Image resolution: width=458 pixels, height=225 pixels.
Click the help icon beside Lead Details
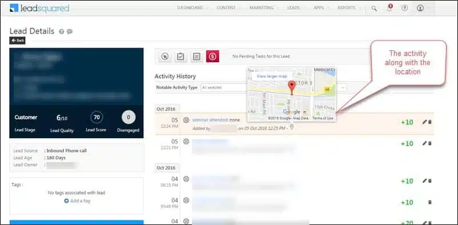point(61,31)
